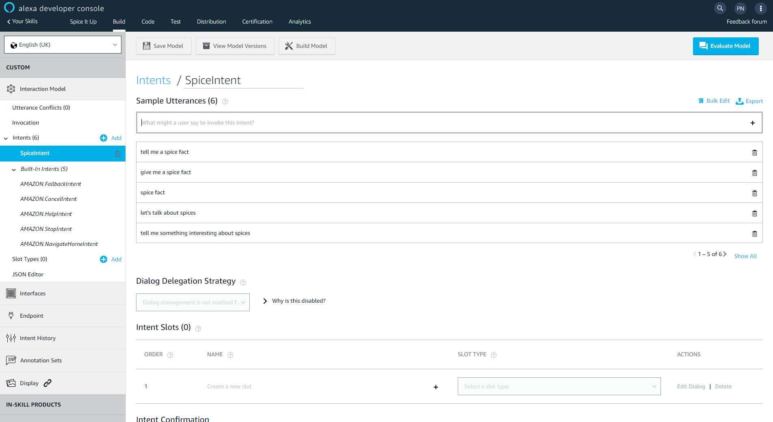773x422 pixels.
Task: Click the Alexa logo ring icon
Action: point(9,8)
